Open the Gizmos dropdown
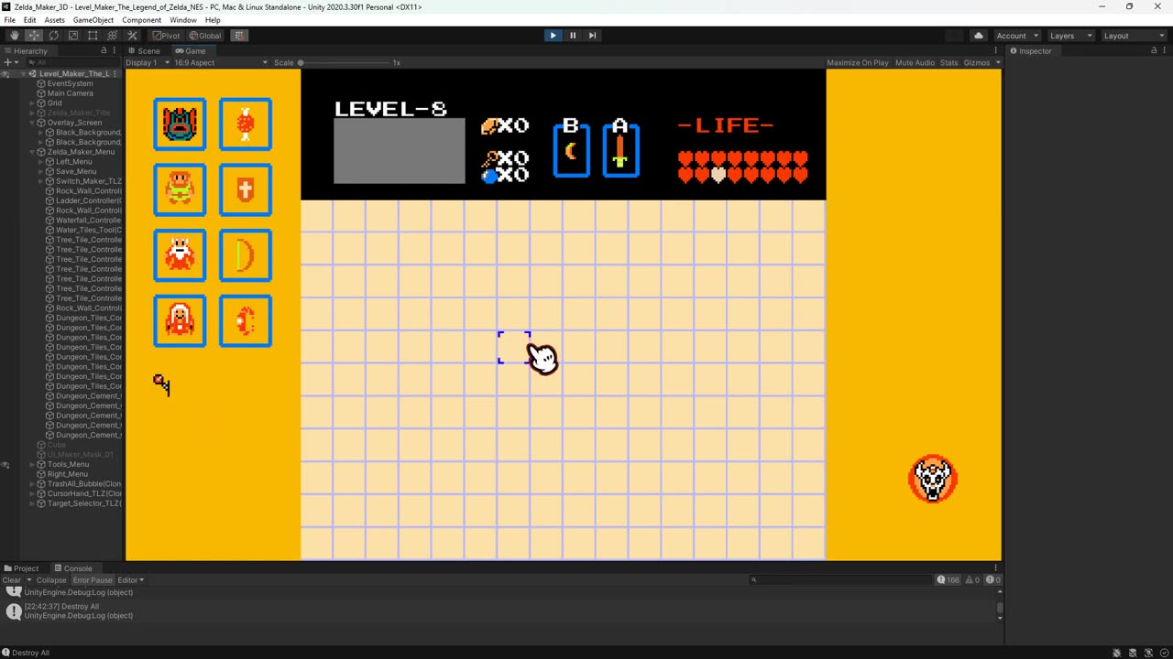1173x659 pixels. (x=981, y=62)
